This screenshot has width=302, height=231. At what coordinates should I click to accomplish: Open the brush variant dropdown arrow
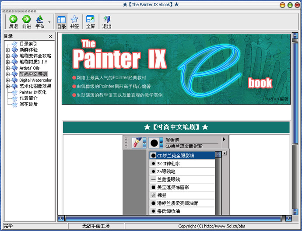pos(161,143)
